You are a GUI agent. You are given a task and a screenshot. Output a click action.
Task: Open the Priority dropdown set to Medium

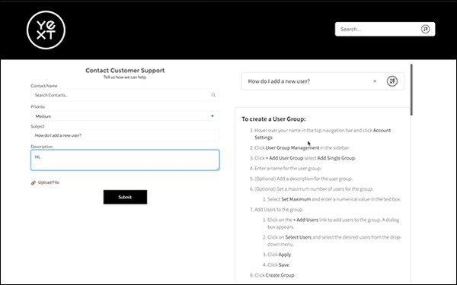coord(125,116)
